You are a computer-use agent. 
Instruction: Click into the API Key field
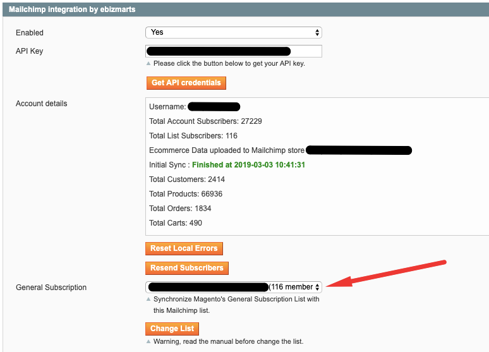point(234,51)
